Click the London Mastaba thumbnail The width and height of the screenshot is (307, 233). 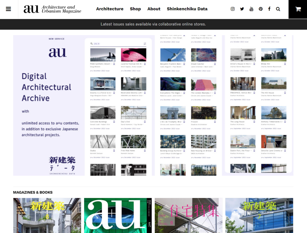coord(204,84)
